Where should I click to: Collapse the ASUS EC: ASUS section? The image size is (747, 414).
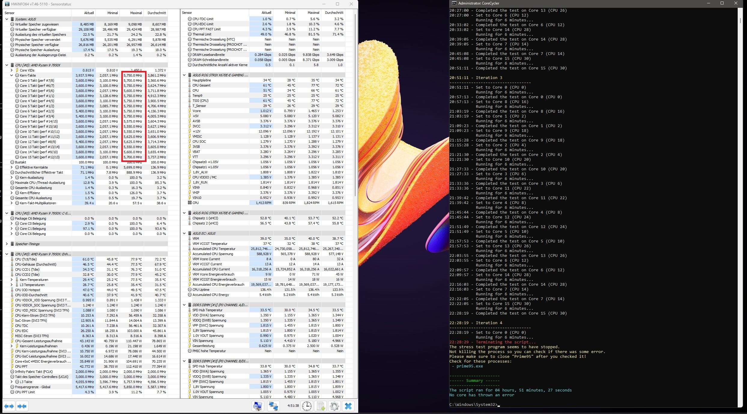184,233
